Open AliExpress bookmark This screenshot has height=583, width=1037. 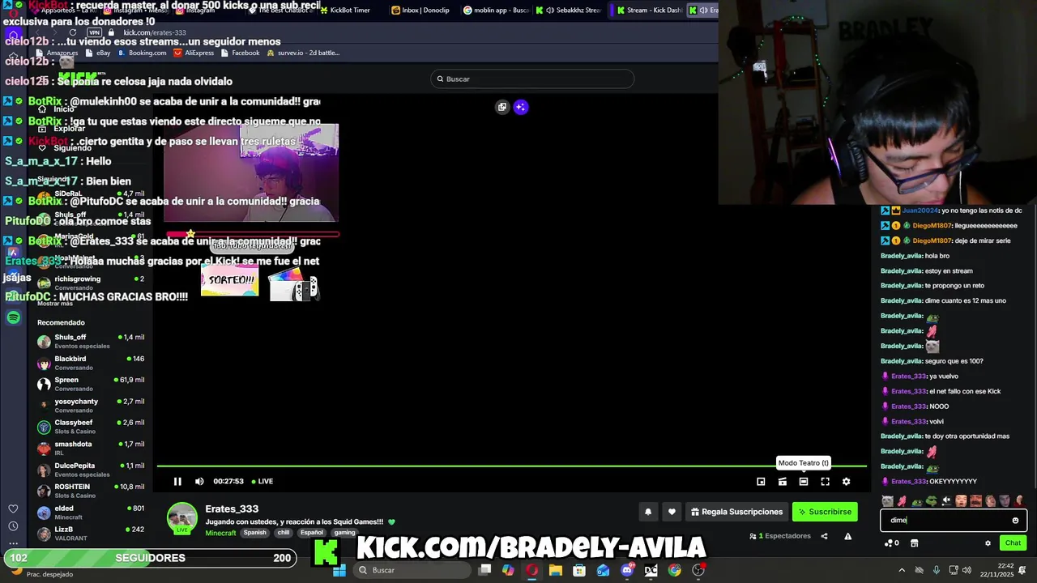[x=194, y=53]
